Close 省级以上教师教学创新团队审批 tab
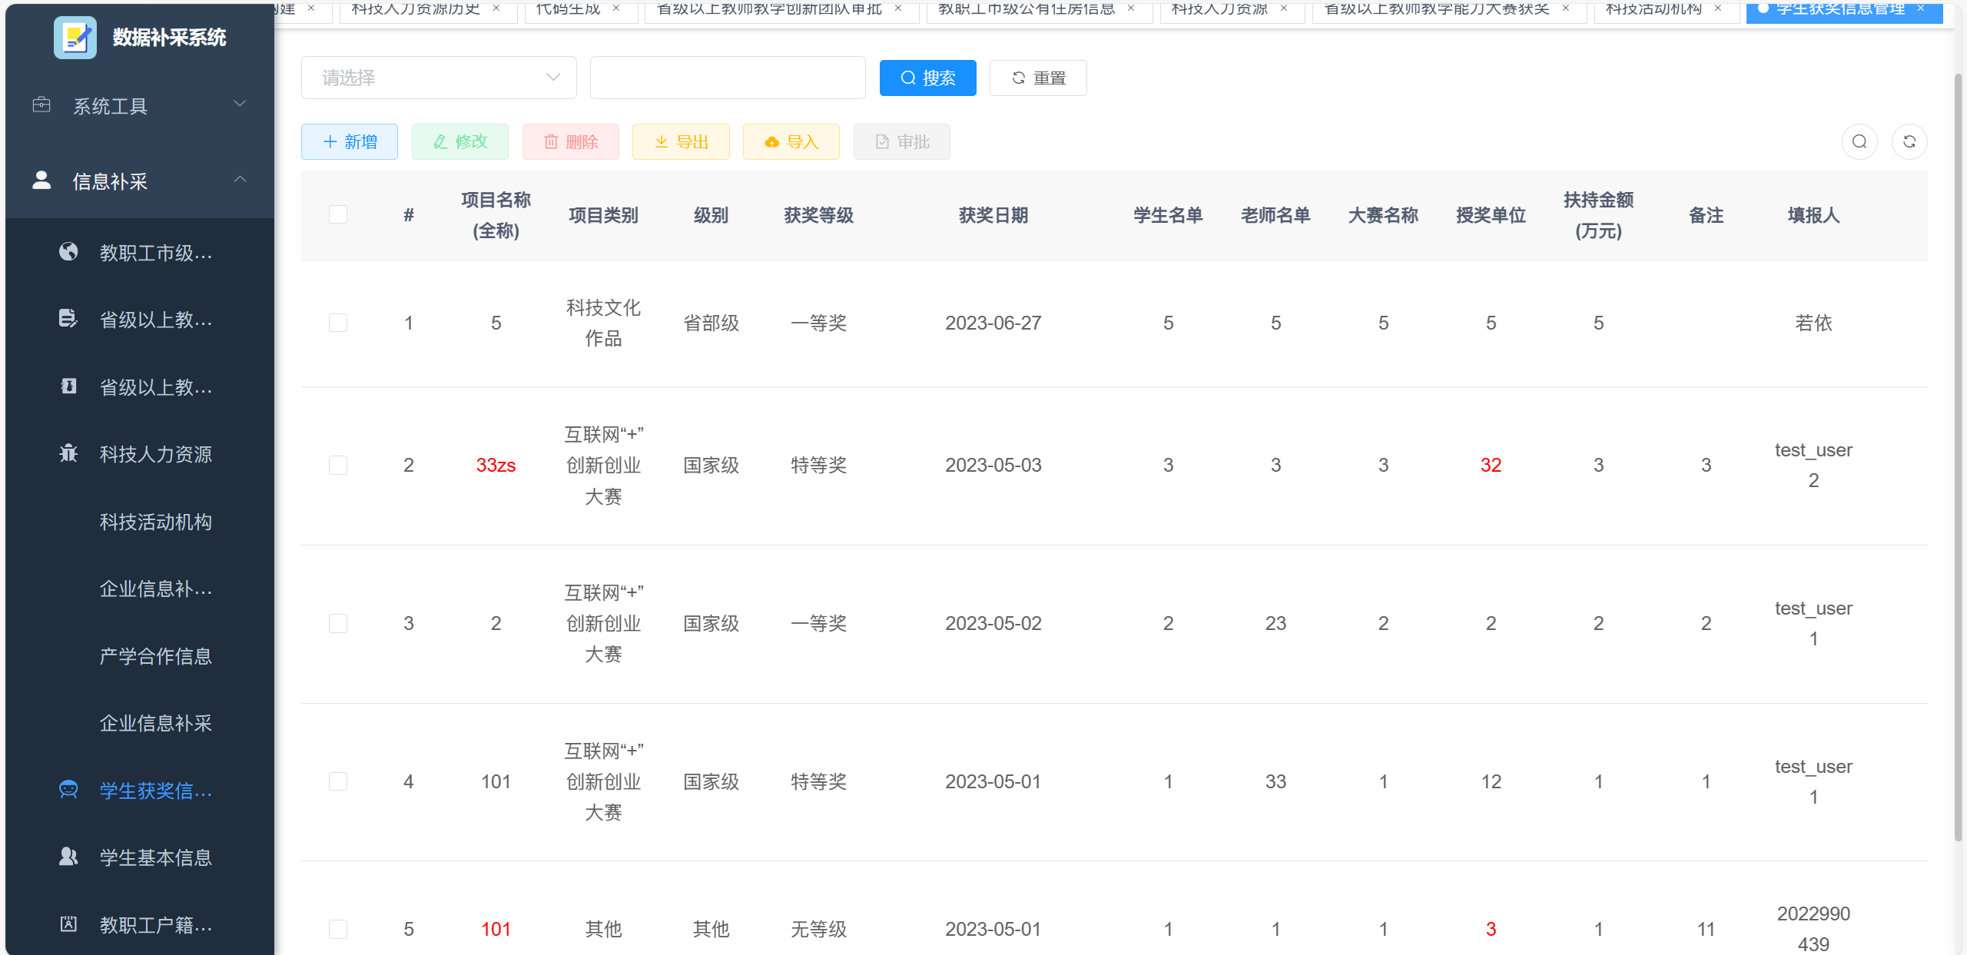The height and width of the screenshot is (955, 1967). [x=898, y=8]
